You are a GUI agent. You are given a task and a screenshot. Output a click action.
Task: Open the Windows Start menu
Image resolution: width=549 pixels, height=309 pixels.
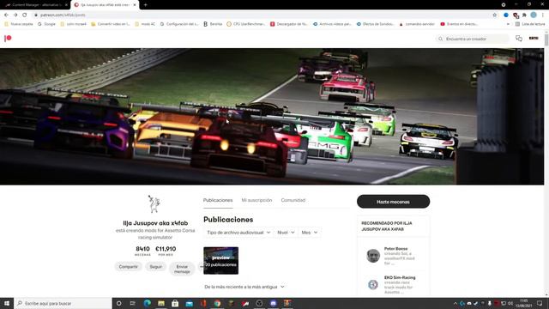pos(7,303)
